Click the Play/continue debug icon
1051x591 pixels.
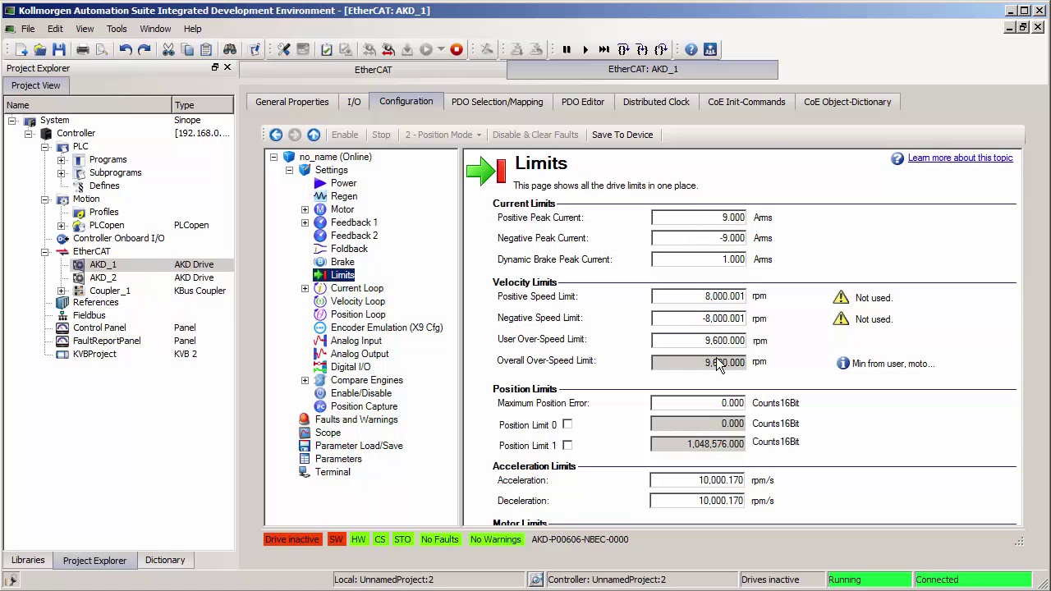(585, 50)
